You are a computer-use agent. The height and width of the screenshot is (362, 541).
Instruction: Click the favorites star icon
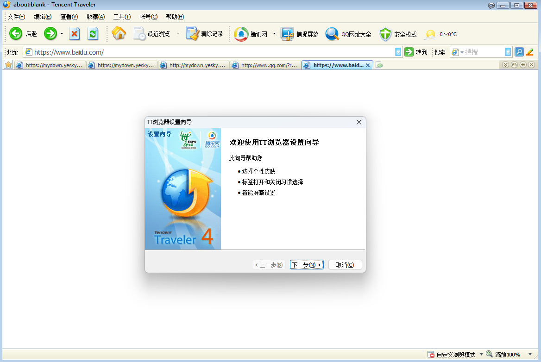8,65
